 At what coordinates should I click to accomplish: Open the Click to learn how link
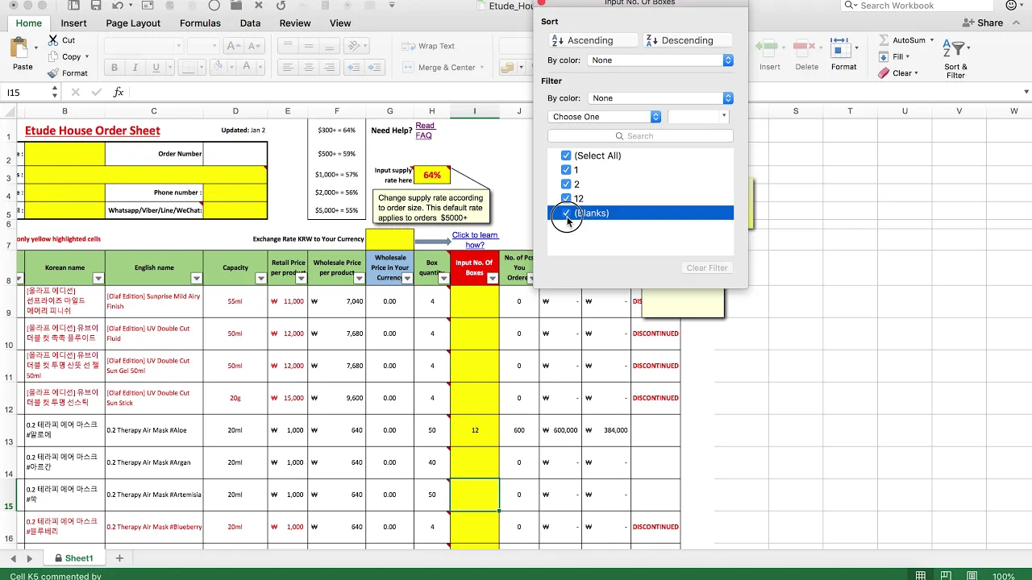pyautogui.click(x=475, y=240)
